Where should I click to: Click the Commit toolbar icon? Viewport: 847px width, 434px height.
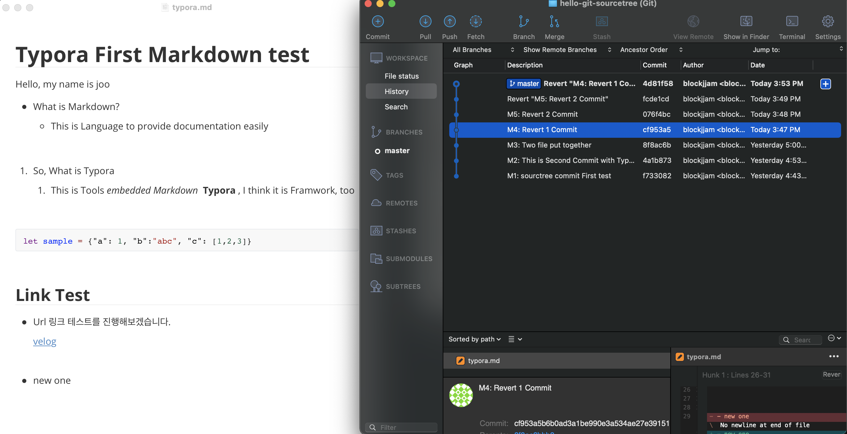click(x=377, y=22)
